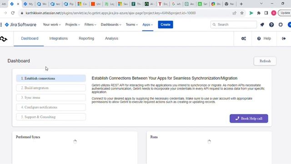
Task: Switch to the Getint Dashboard tab
Action: [x=30, y=38]
